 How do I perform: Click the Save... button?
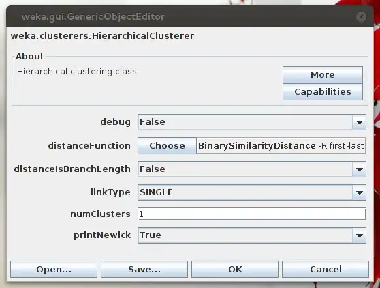pos(144,270)
